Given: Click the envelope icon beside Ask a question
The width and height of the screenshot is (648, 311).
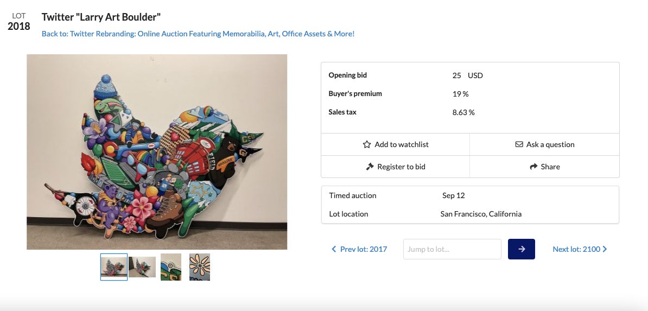Looking at the screenshot, I should [x=519, y=145].
